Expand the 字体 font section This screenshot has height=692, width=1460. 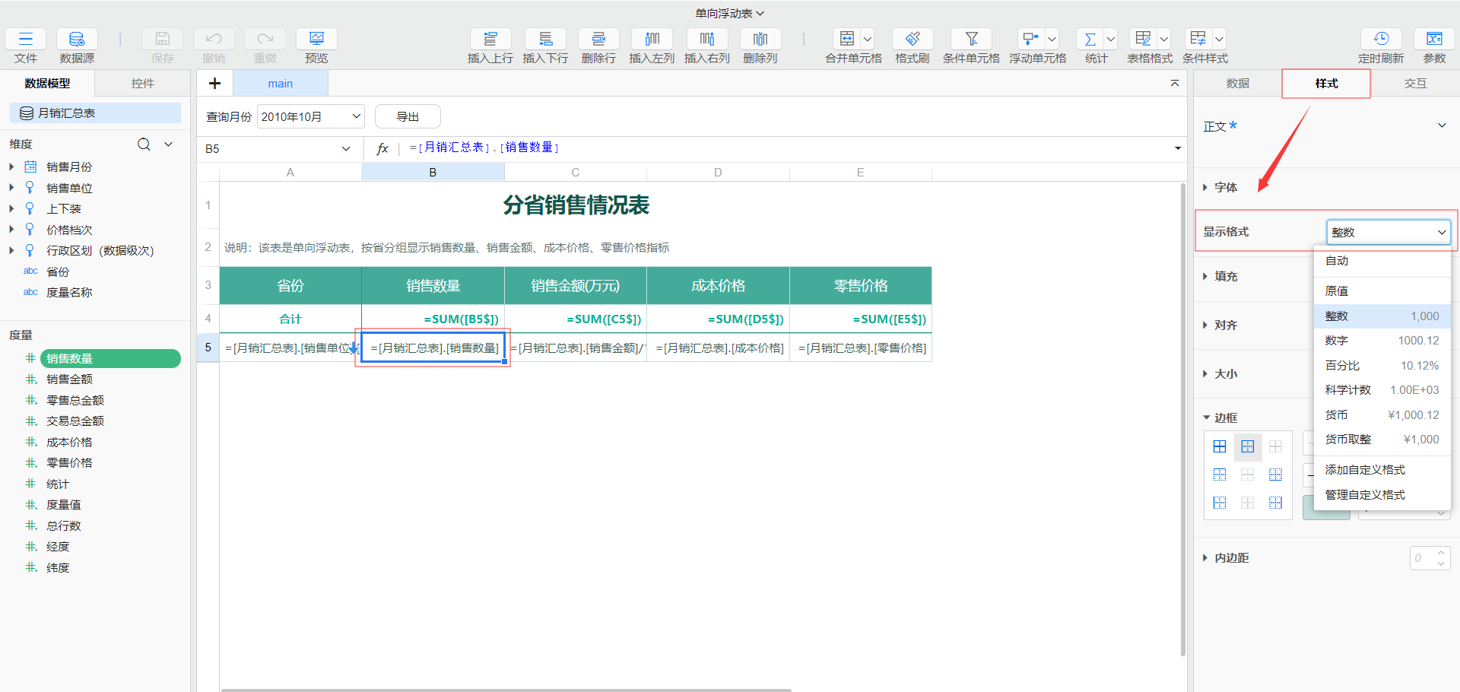click(x=1225, y=187)
